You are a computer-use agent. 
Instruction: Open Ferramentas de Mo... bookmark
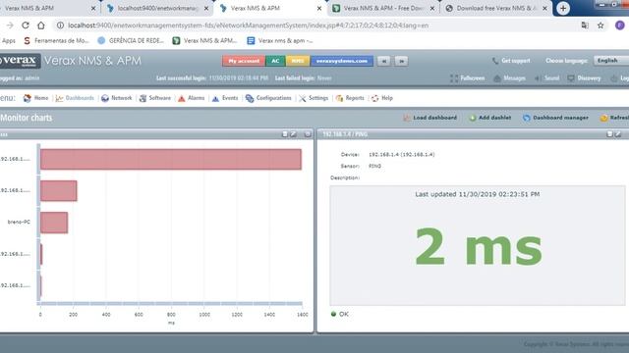57,40
